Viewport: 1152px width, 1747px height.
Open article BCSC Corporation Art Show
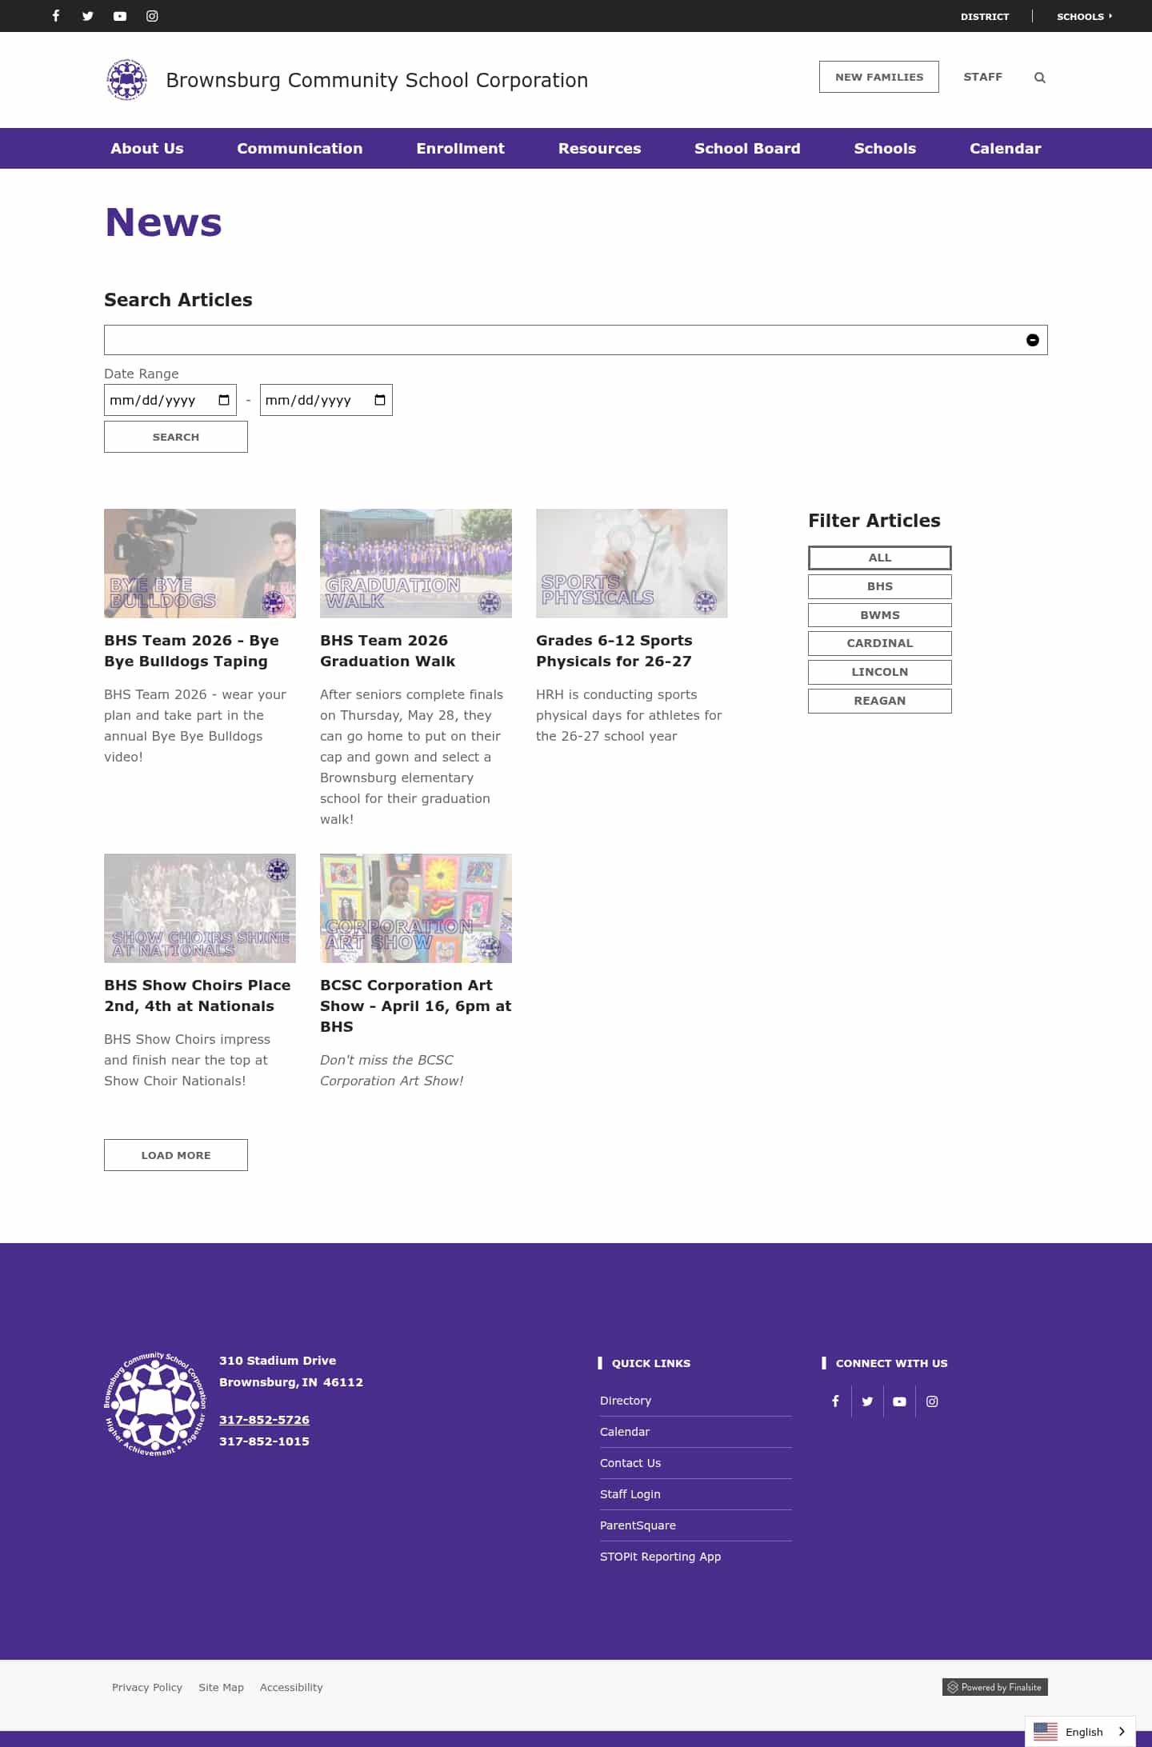pos(416,1006)
